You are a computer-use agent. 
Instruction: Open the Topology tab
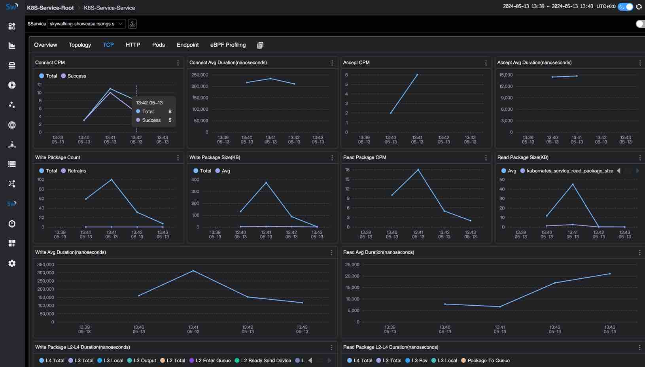tap(79, 45)
